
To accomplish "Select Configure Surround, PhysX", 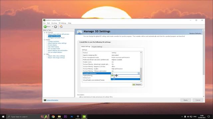I will (x=56, y=38).
